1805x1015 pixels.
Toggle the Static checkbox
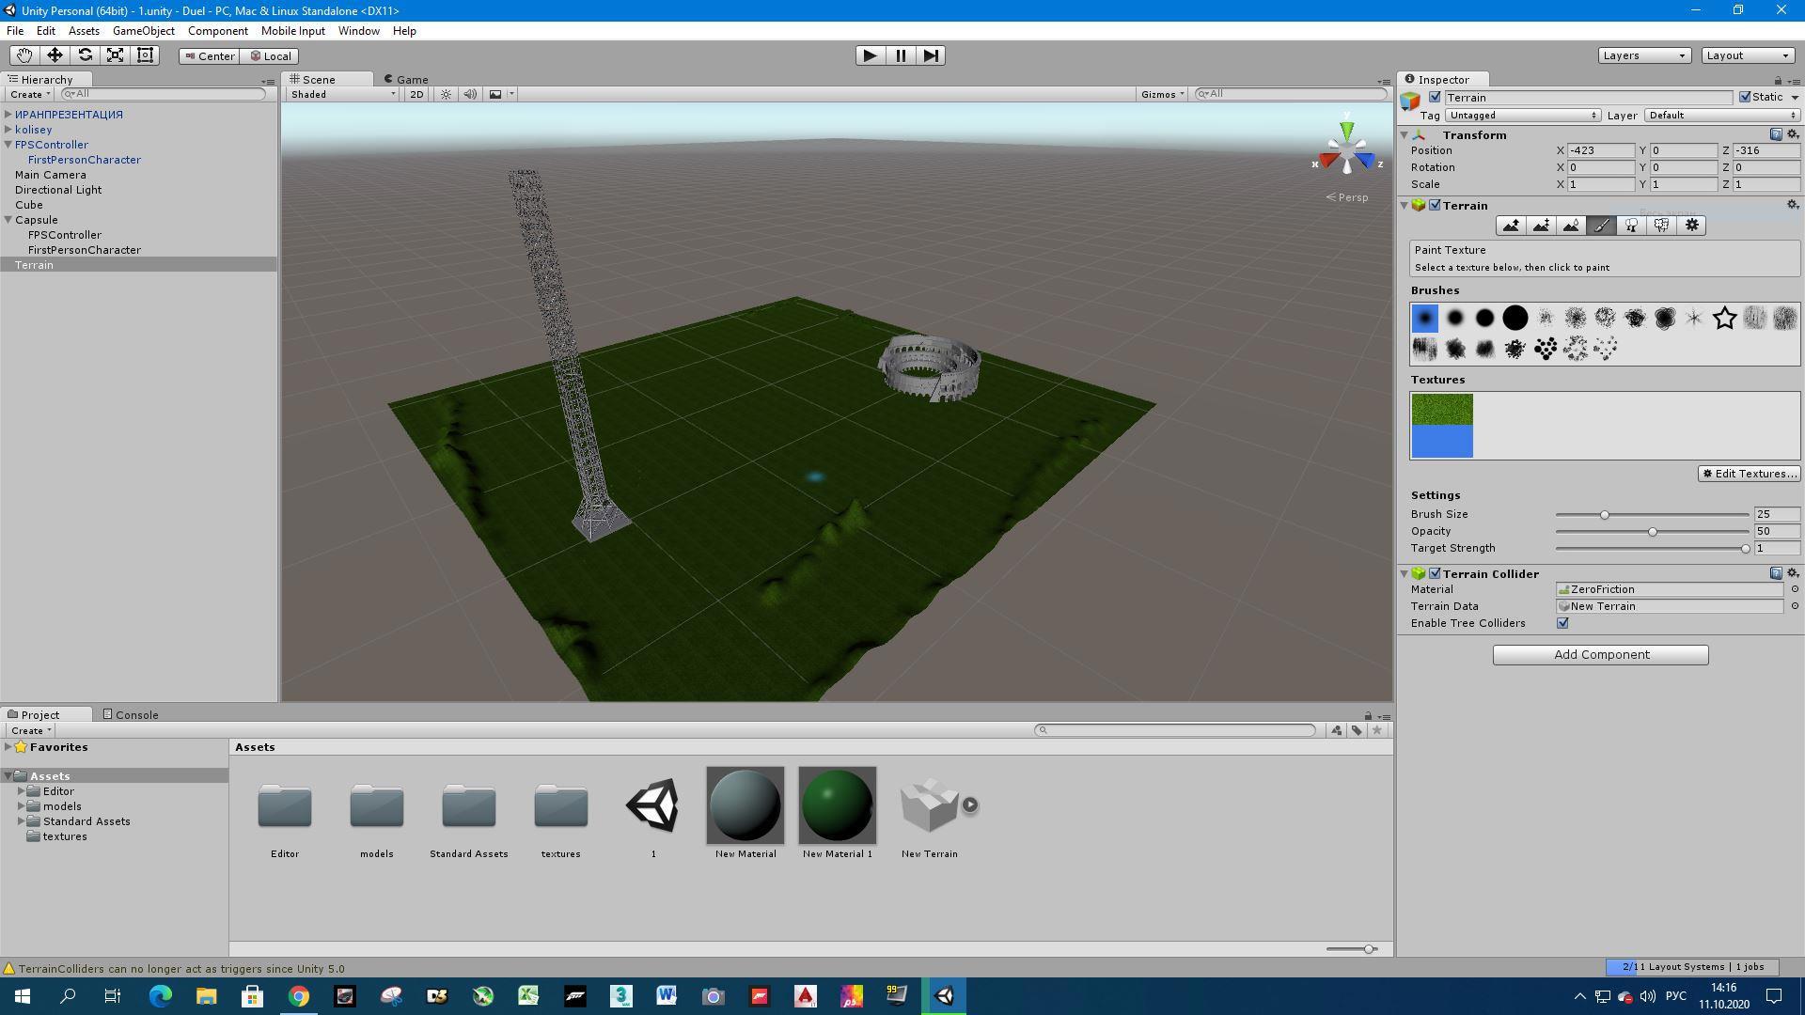(x=1745, y=97)
